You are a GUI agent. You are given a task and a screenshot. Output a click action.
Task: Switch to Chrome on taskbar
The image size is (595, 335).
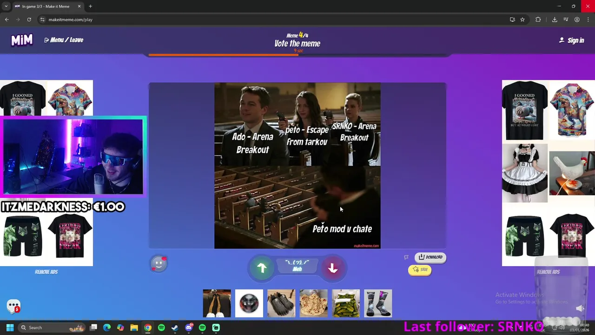point(147,328)
